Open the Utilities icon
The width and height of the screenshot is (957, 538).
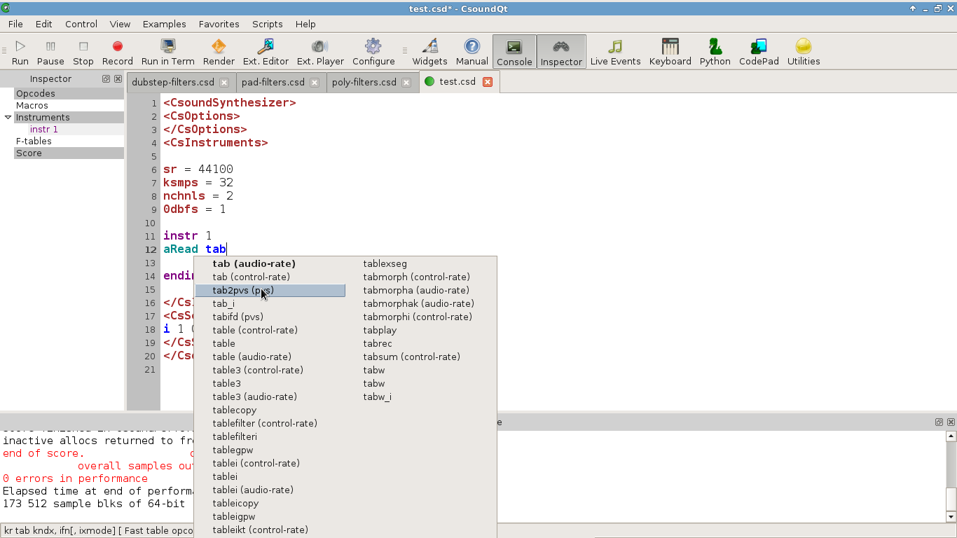pos(804,52)
